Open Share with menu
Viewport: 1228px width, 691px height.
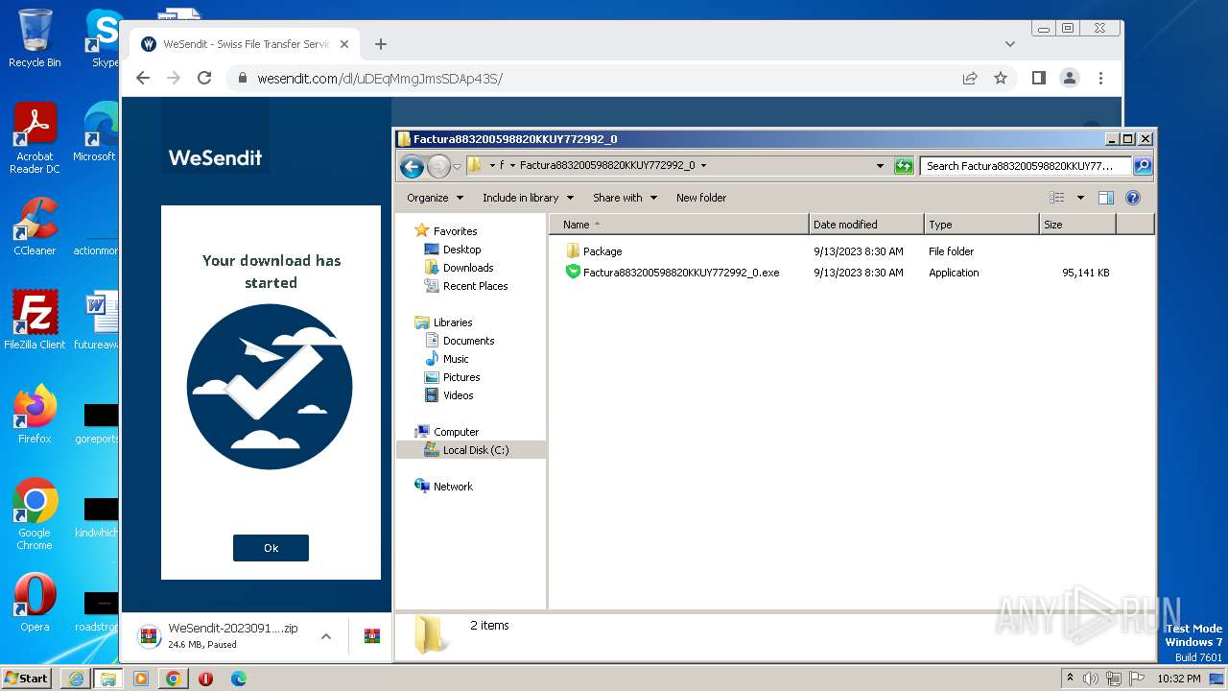coord(625,198)
